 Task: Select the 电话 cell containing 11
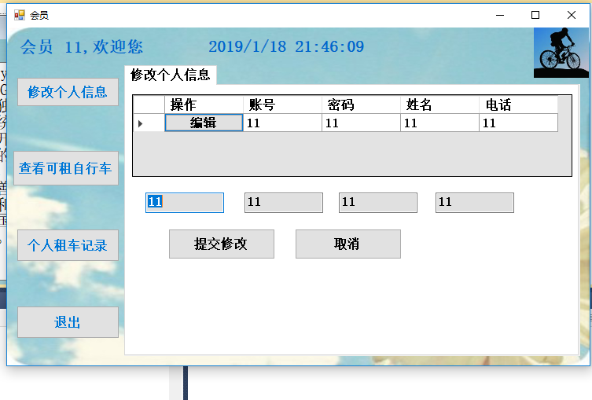pyautogui.click(x=518, y=123)
